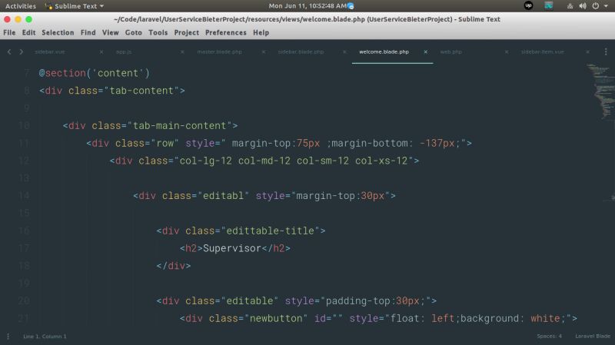615x345 pixels.
Task: Expand the system menu arrow in the top bar
Action: 606,6
